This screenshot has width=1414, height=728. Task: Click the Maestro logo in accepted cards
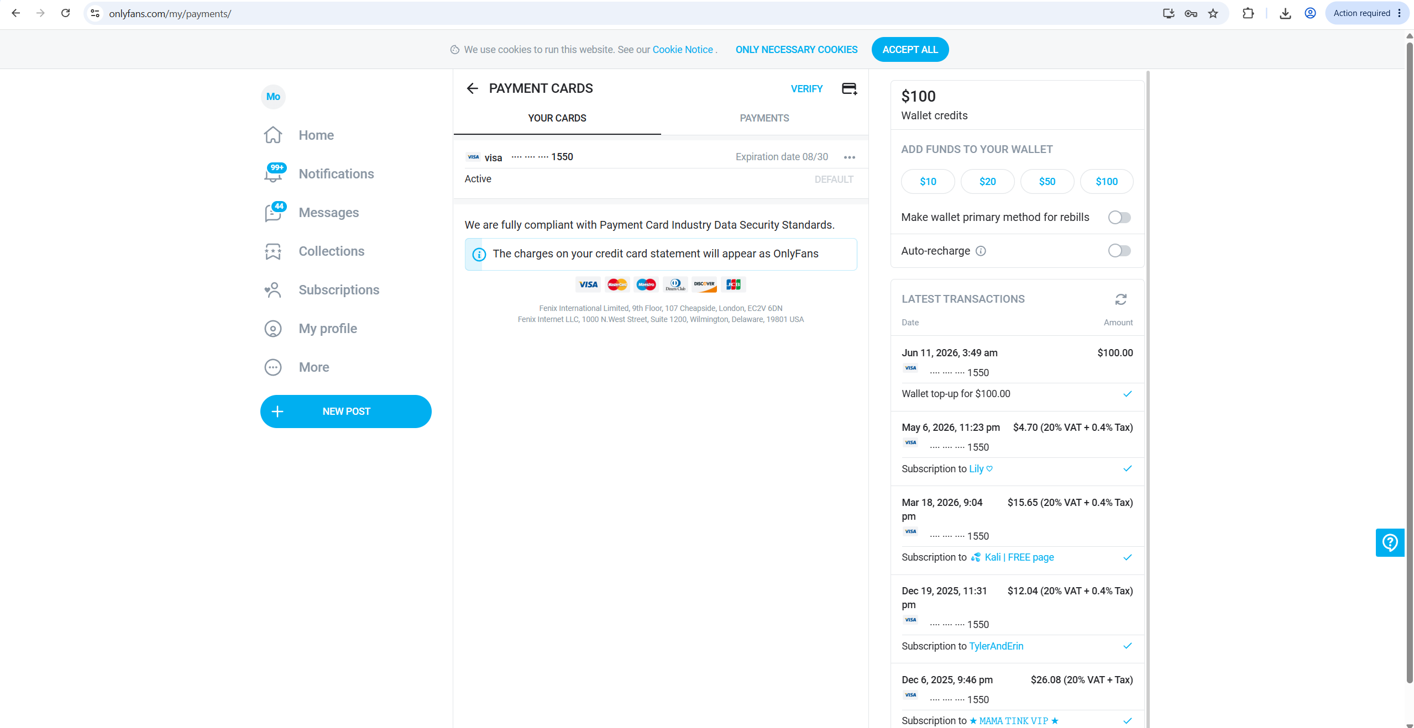pyautogui.click(x=646, y=284)
